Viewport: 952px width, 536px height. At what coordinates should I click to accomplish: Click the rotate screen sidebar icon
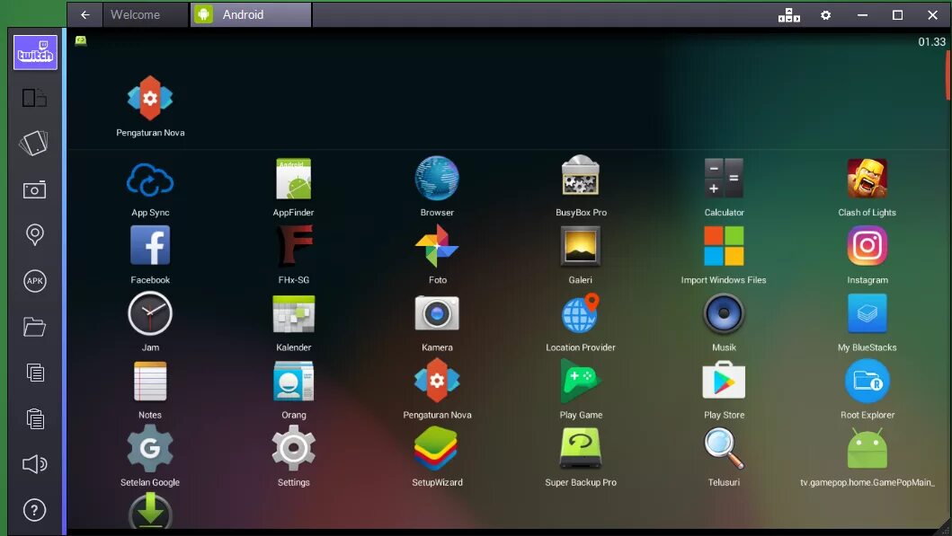[34, 98]
